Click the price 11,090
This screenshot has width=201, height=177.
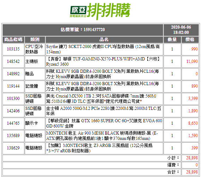[192, 61]
